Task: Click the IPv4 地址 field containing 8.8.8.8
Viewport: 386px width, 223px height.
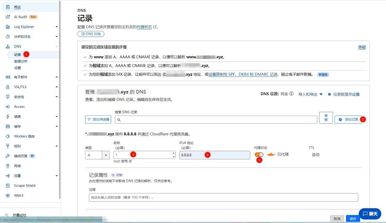Action: click(215, 155)
